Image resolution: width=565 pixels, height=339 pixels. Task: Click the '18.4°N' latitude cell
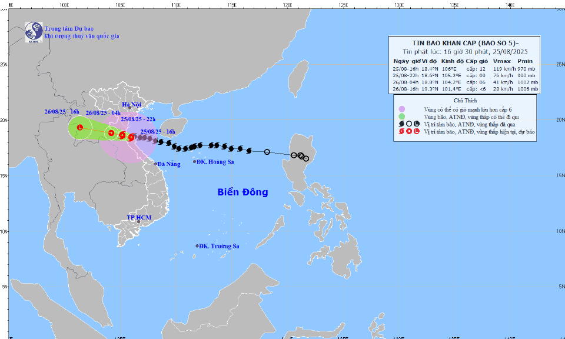tap(430, 69)
